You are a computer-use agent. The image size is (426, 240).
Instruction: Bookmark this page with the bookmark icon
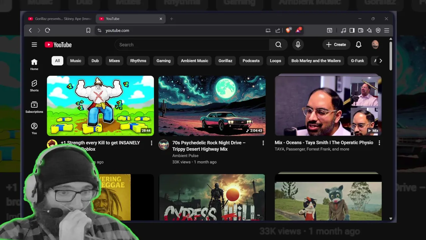88,30
